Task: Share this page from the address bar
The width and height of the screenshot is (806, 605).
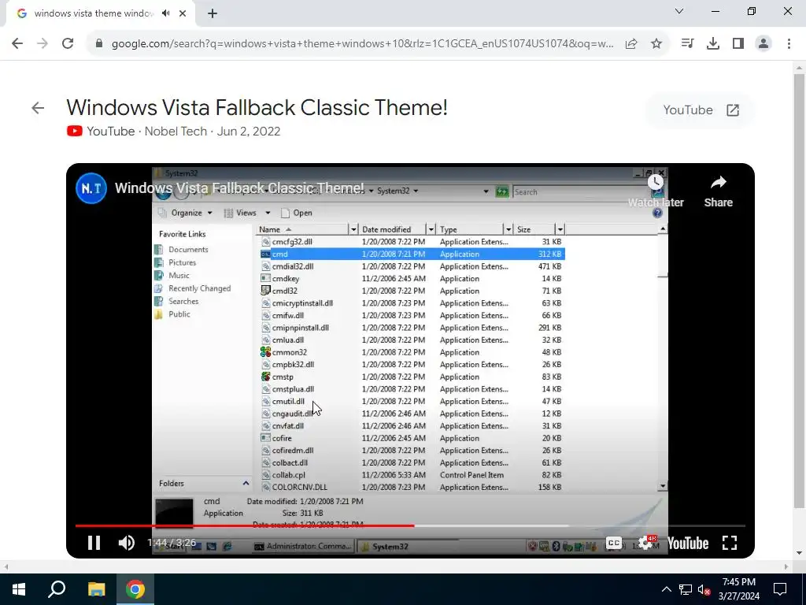Action: point(631,44)
